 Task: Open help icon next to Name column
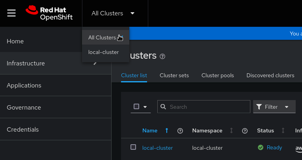tap(180, 130)
